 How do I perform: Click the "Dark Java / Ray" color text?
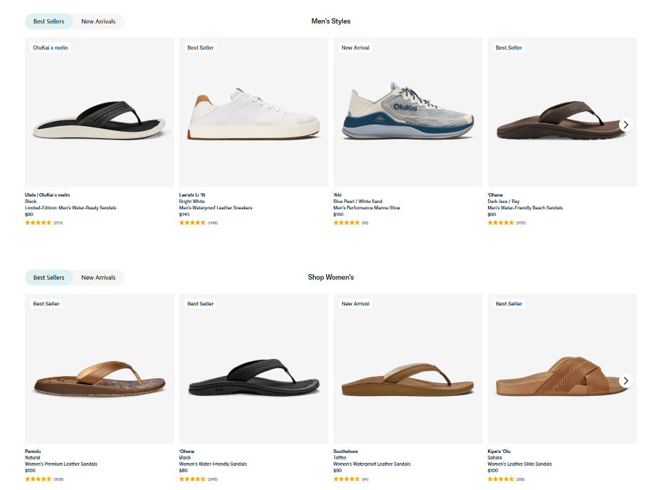tap(503, 202)
